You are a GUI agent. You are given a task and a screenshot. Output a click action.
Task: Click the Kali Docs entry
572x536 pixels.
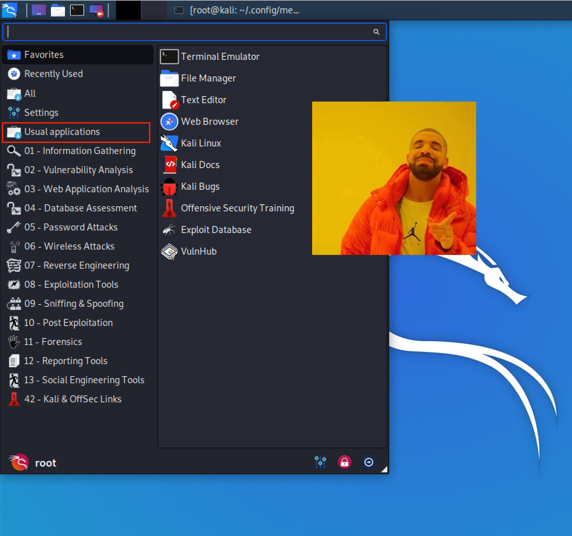point(200,165)
